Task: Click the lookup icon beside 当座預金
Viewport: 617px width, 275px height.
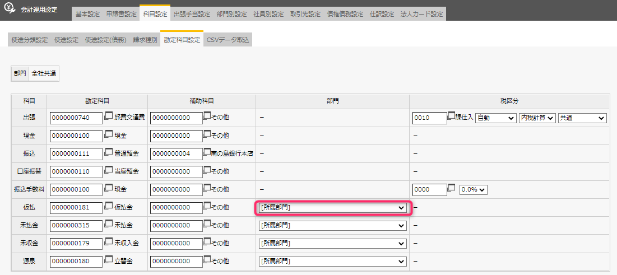Action: tap(109, 170)
